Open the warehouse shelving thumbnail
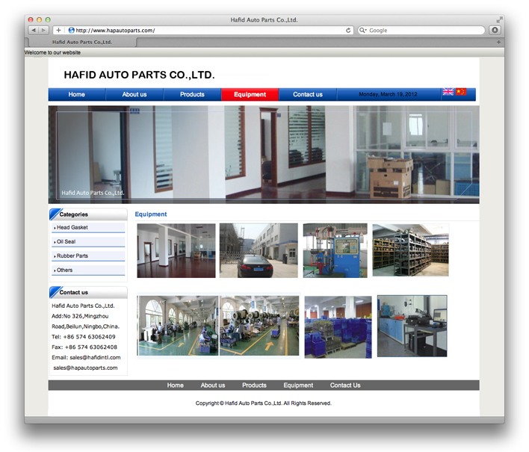 (411, 250)
